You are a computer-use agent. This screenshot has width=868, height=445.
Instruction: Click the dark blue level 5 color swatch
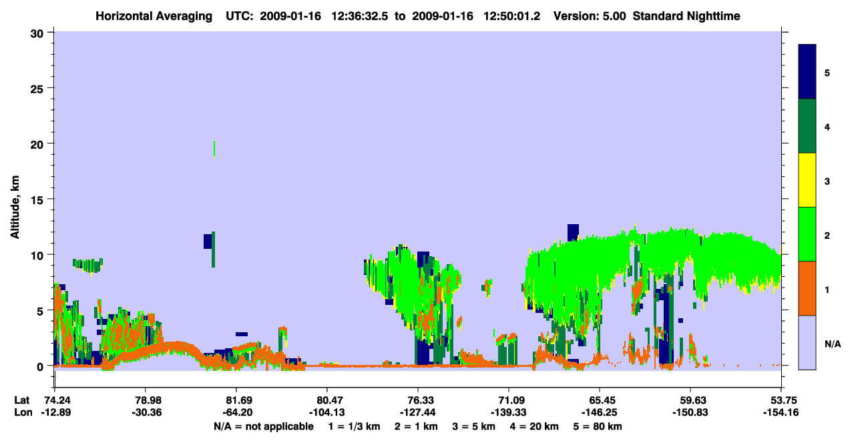click(807, 72)
